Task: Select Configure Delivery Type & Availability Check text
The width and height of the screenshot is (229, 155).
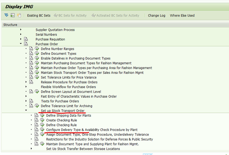Action: click(92, 130)
